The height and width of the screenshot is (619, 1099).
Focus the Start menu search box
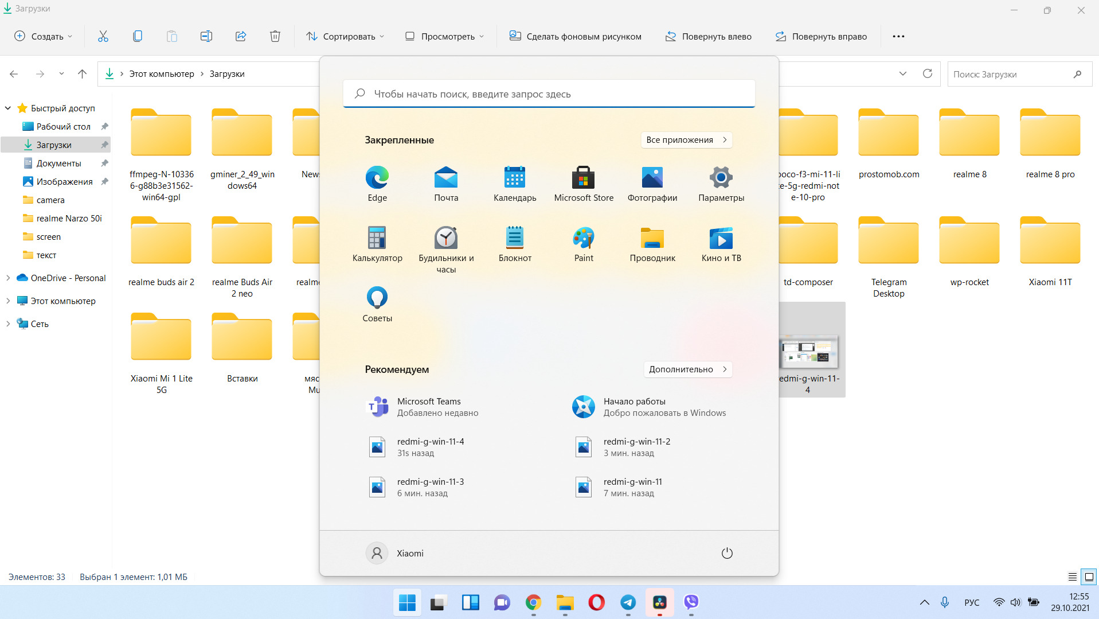point(549,94)
